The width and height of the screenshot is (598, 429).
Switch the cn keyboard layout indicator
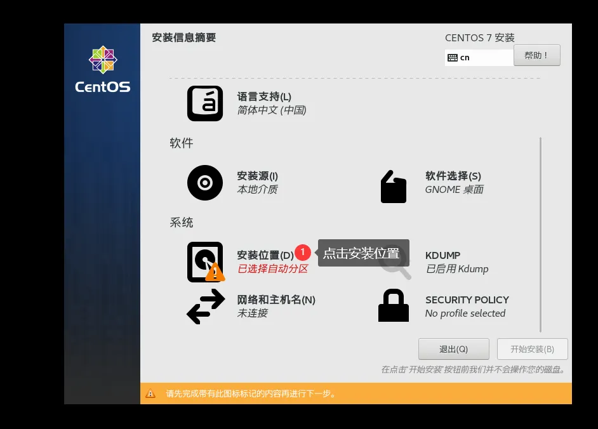click(x=479, y=58)
